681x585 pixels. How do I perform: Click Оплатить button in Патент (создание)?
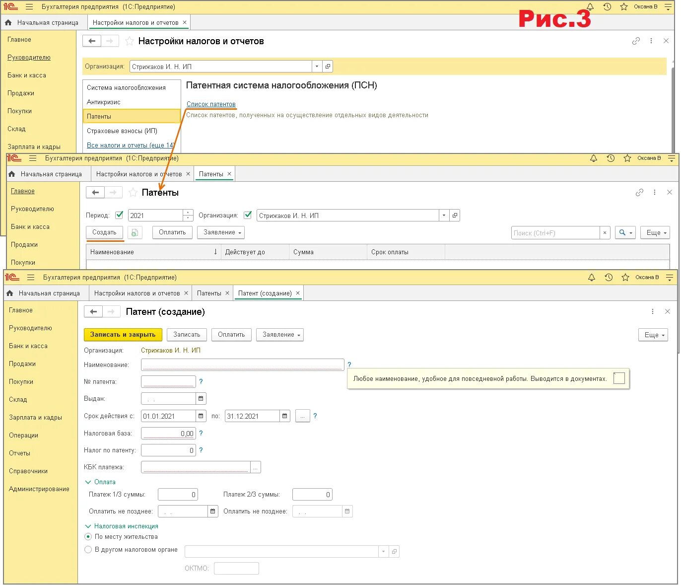tap(231, 335)
